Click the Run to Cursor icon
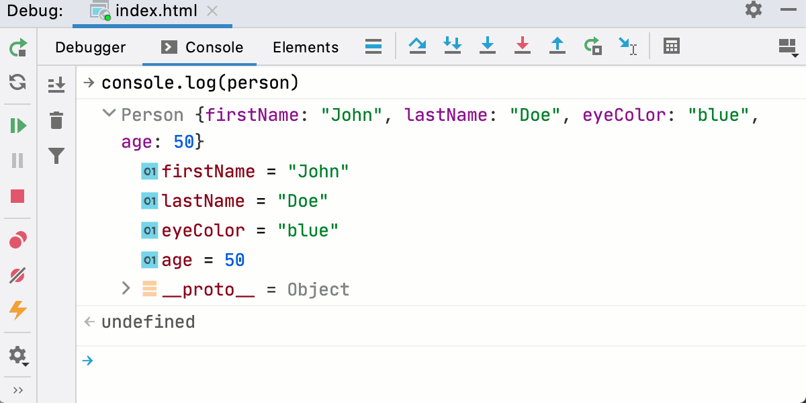The height and width of the screenshot is (403, 806). point(627,46)
